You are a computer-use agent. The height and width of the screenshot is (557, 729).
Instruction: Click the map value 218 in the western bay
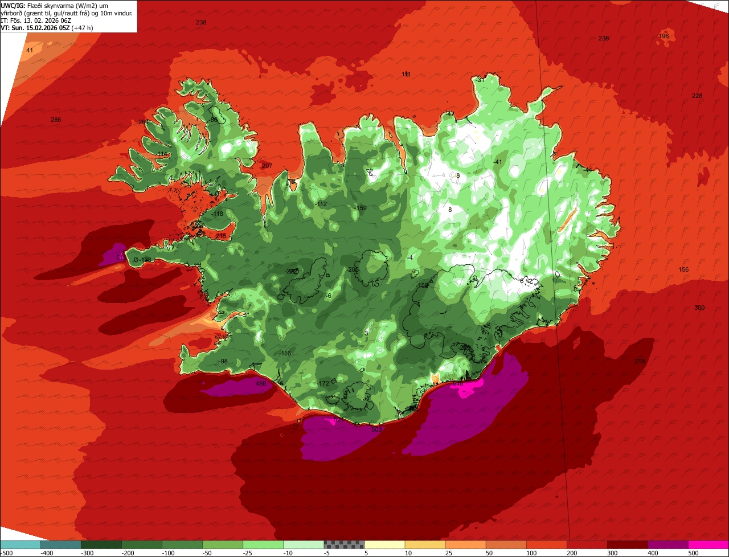221,236
